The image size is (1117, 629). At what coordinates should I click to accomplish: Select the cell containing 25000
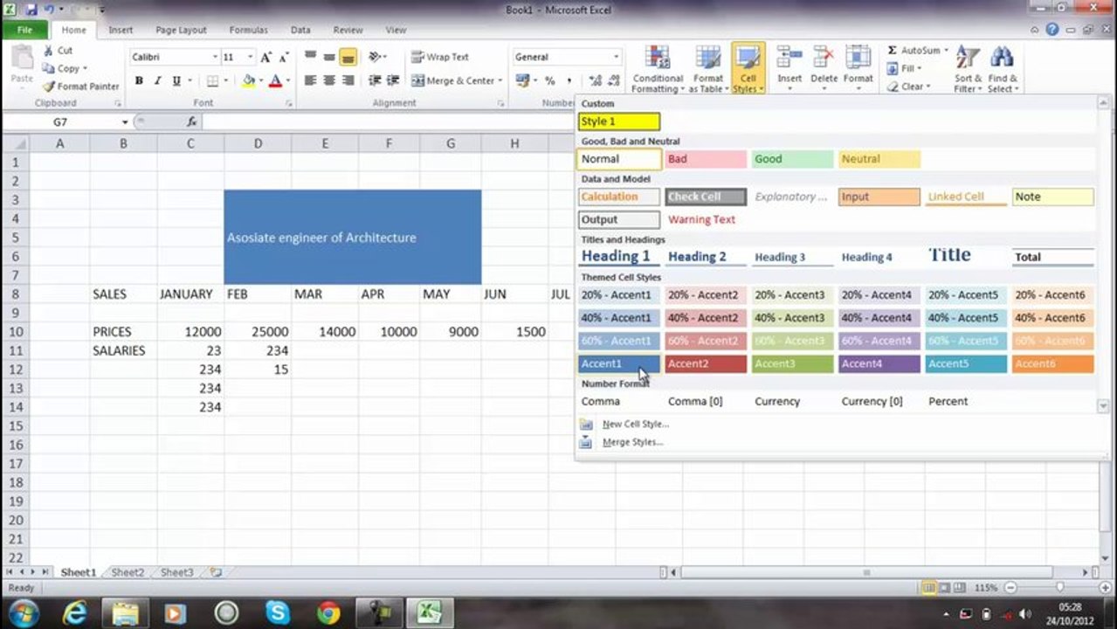click(258, 332)
